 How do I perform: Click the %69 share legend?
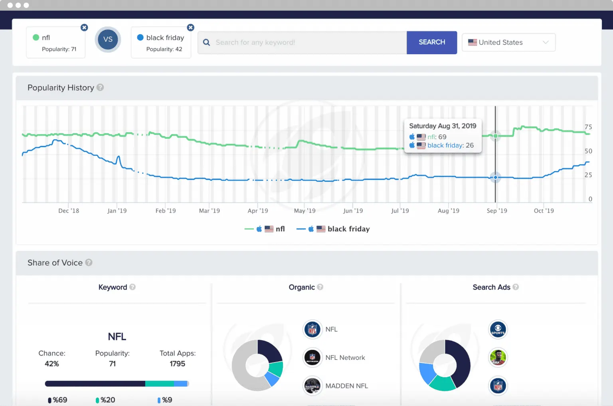point(58,400)
